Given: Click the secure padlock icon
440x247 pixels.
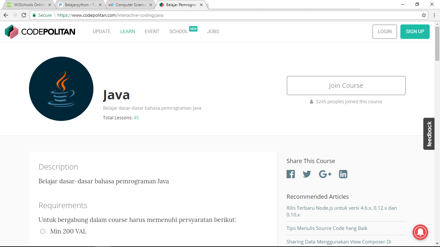Looking at the screenshot, I should pyautogui.click(x=34, y=15).
